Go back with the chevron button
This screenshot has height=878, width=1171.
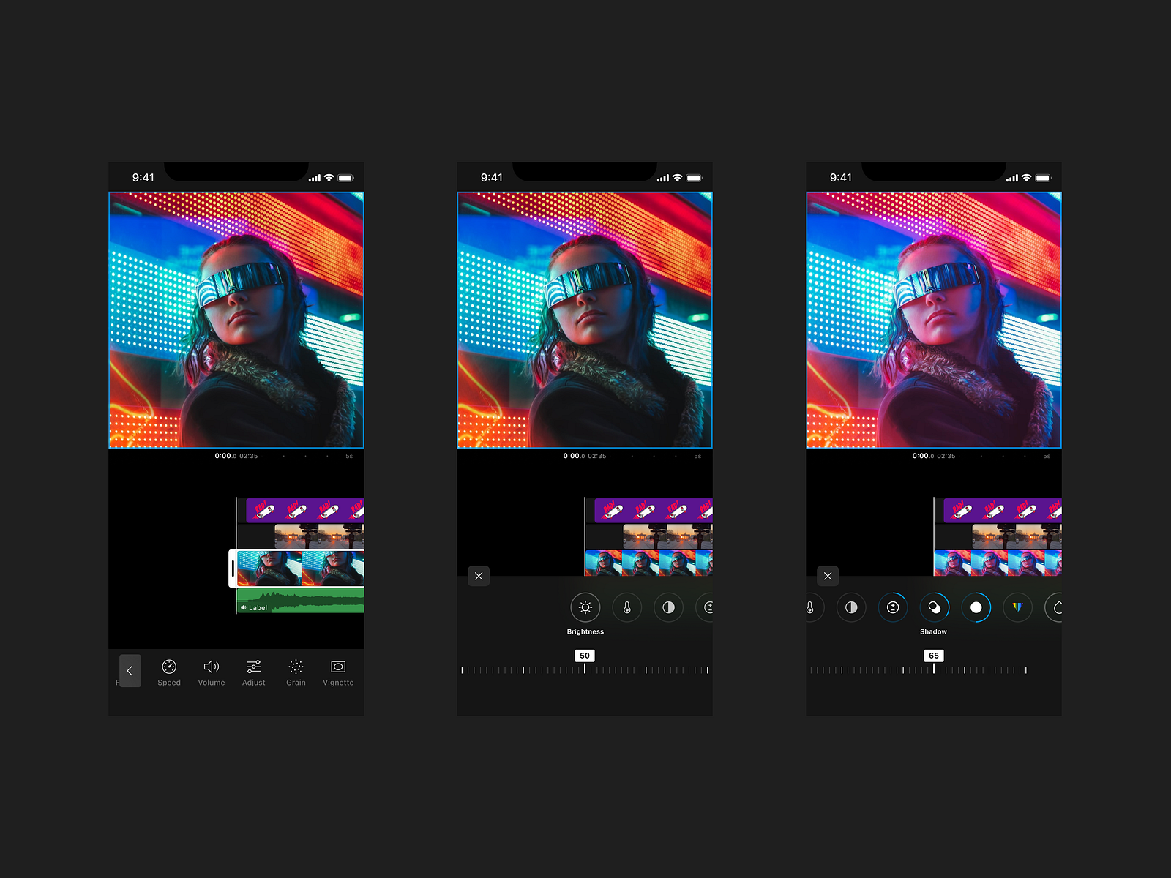coord(130,670)
